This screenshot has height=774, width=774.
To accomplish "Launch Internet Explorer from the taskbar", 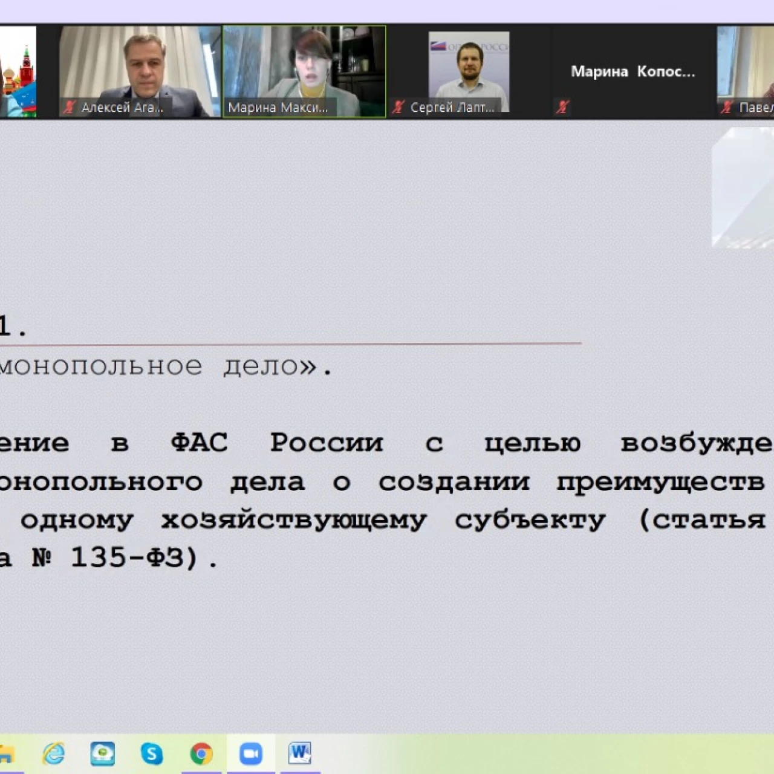I will 54,753.
